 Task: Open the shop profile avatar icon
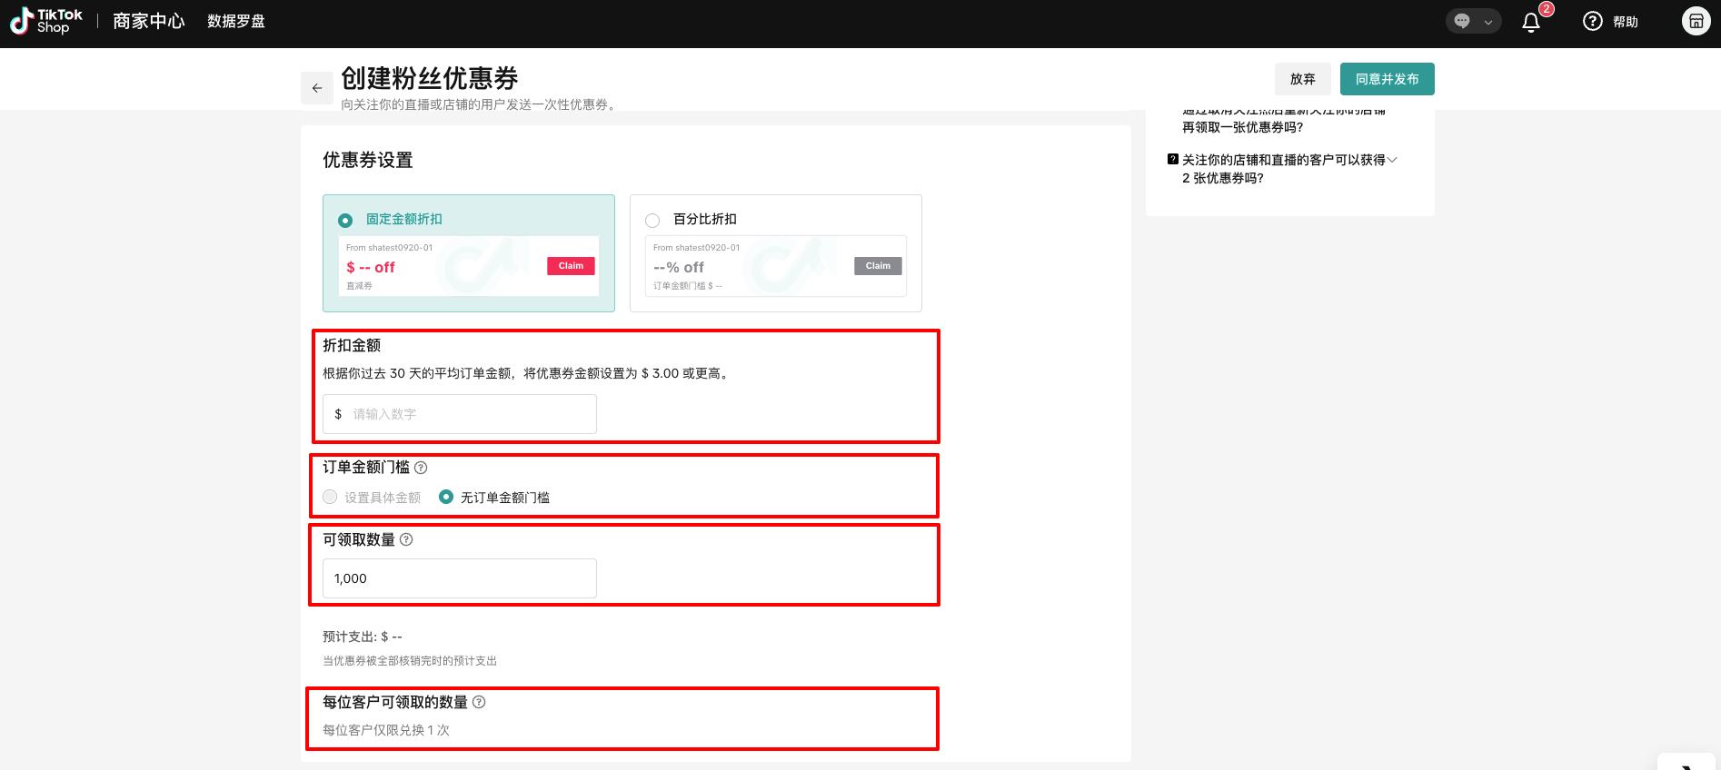pos(1696,21)
